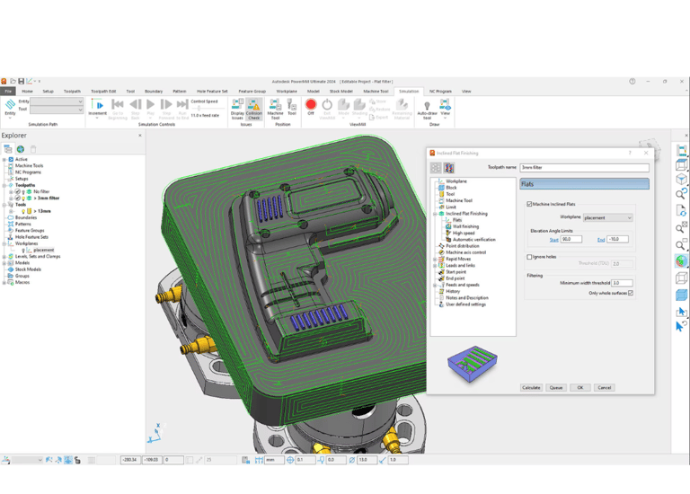This screenshot has height=494, width=690.
Task: Switch to the Stock Model tab
Action: (x=341, y=91)
